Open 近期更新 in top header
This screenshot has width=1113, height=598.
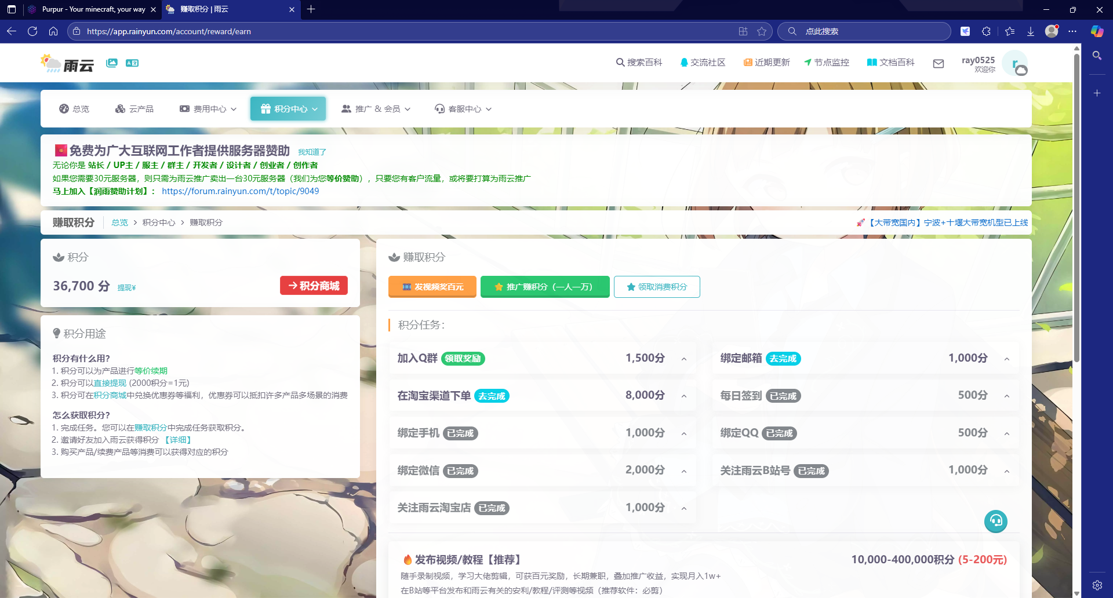[767, 63]
